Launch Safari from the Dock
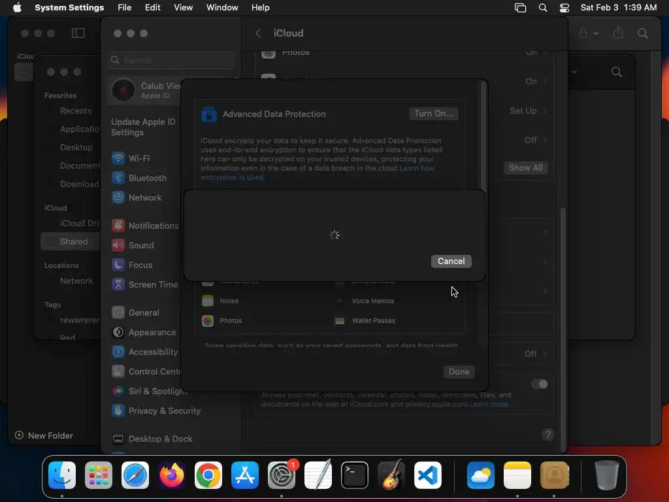669x502 pixels. click(x=135, y=475)
